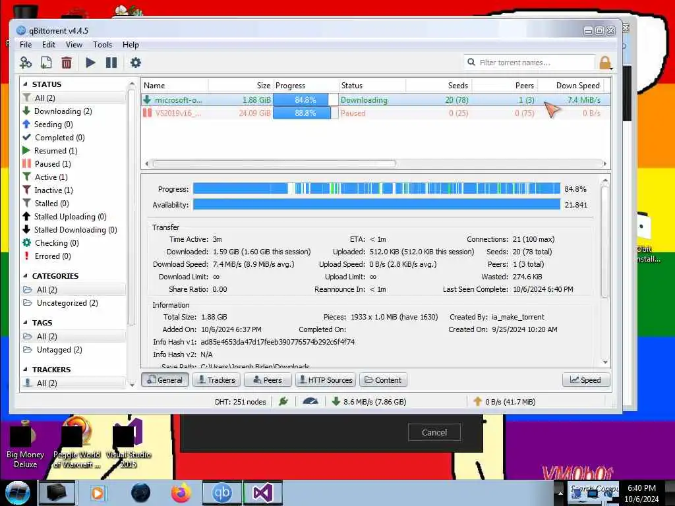Switch to the General tab
Screen dimensions: 675x506
pos(165,380)
